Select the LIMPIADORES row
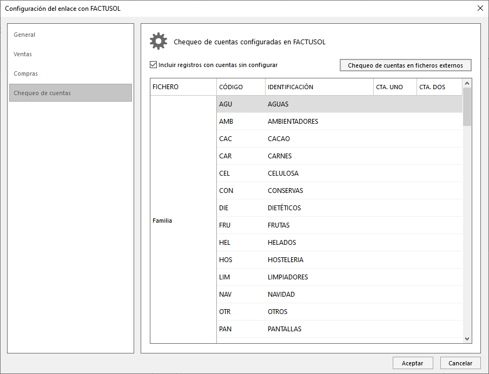This screenshot has height=374, width=489. pyautogui.click(x=340, y=277)
